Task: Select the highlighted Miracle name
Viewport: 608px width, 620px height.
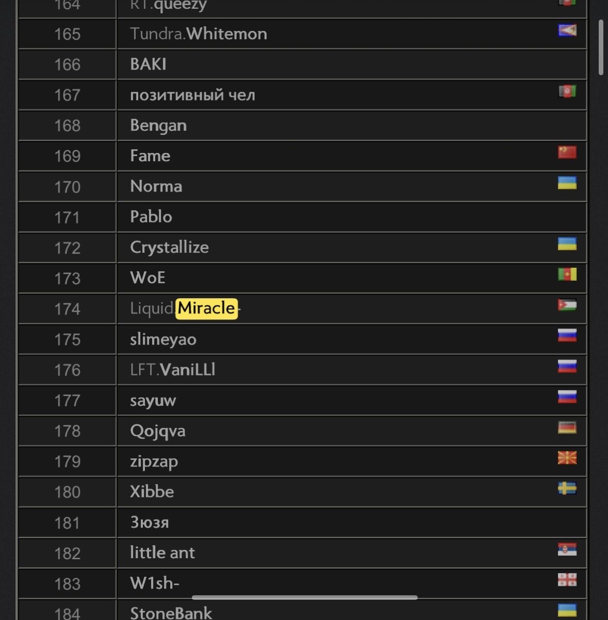Action: click(206, 308)
